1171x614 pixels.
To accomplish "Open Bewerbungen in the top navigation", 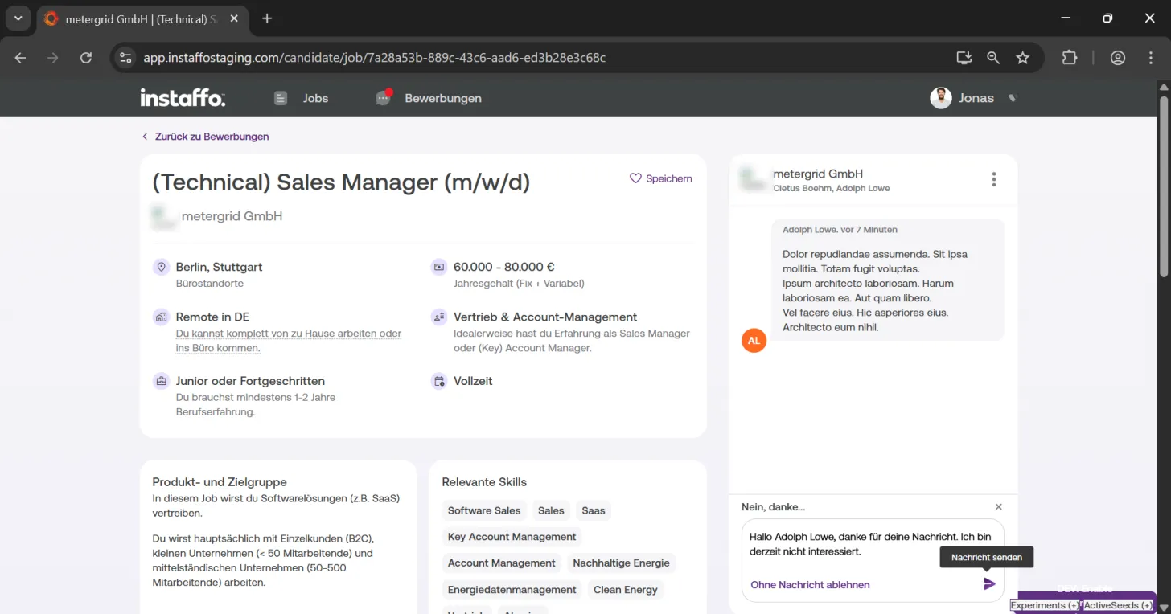I will pos(429,98).
